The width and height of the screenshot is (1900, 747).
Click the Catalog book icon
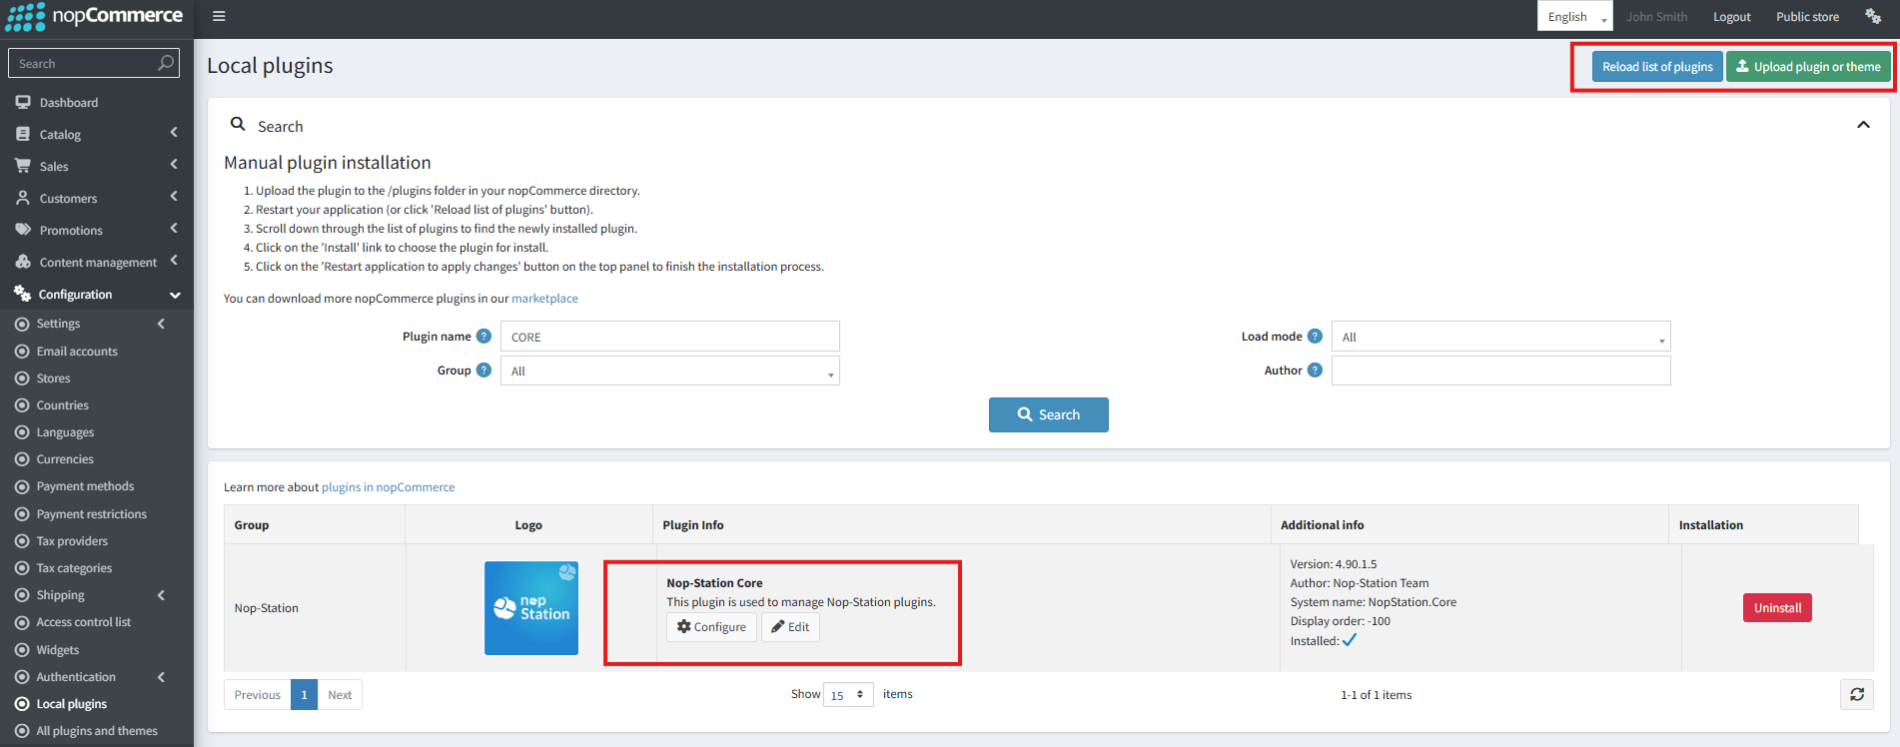click(23, 134)
